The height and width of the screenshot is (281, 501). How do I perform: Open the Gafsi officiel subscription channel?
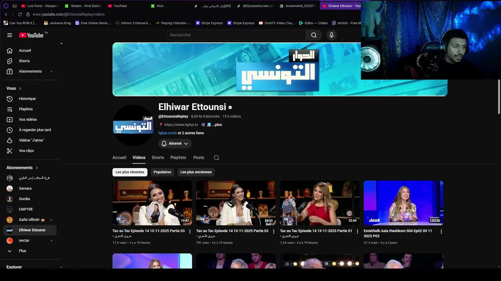[x=30, y=220]
